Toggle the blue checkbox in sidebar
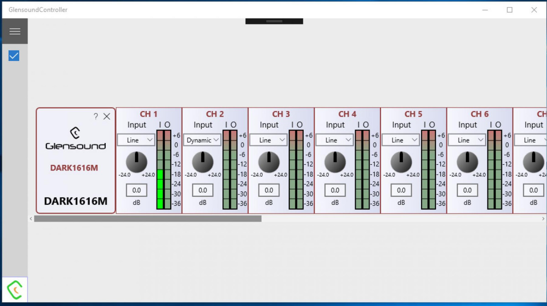 point(14,56)
